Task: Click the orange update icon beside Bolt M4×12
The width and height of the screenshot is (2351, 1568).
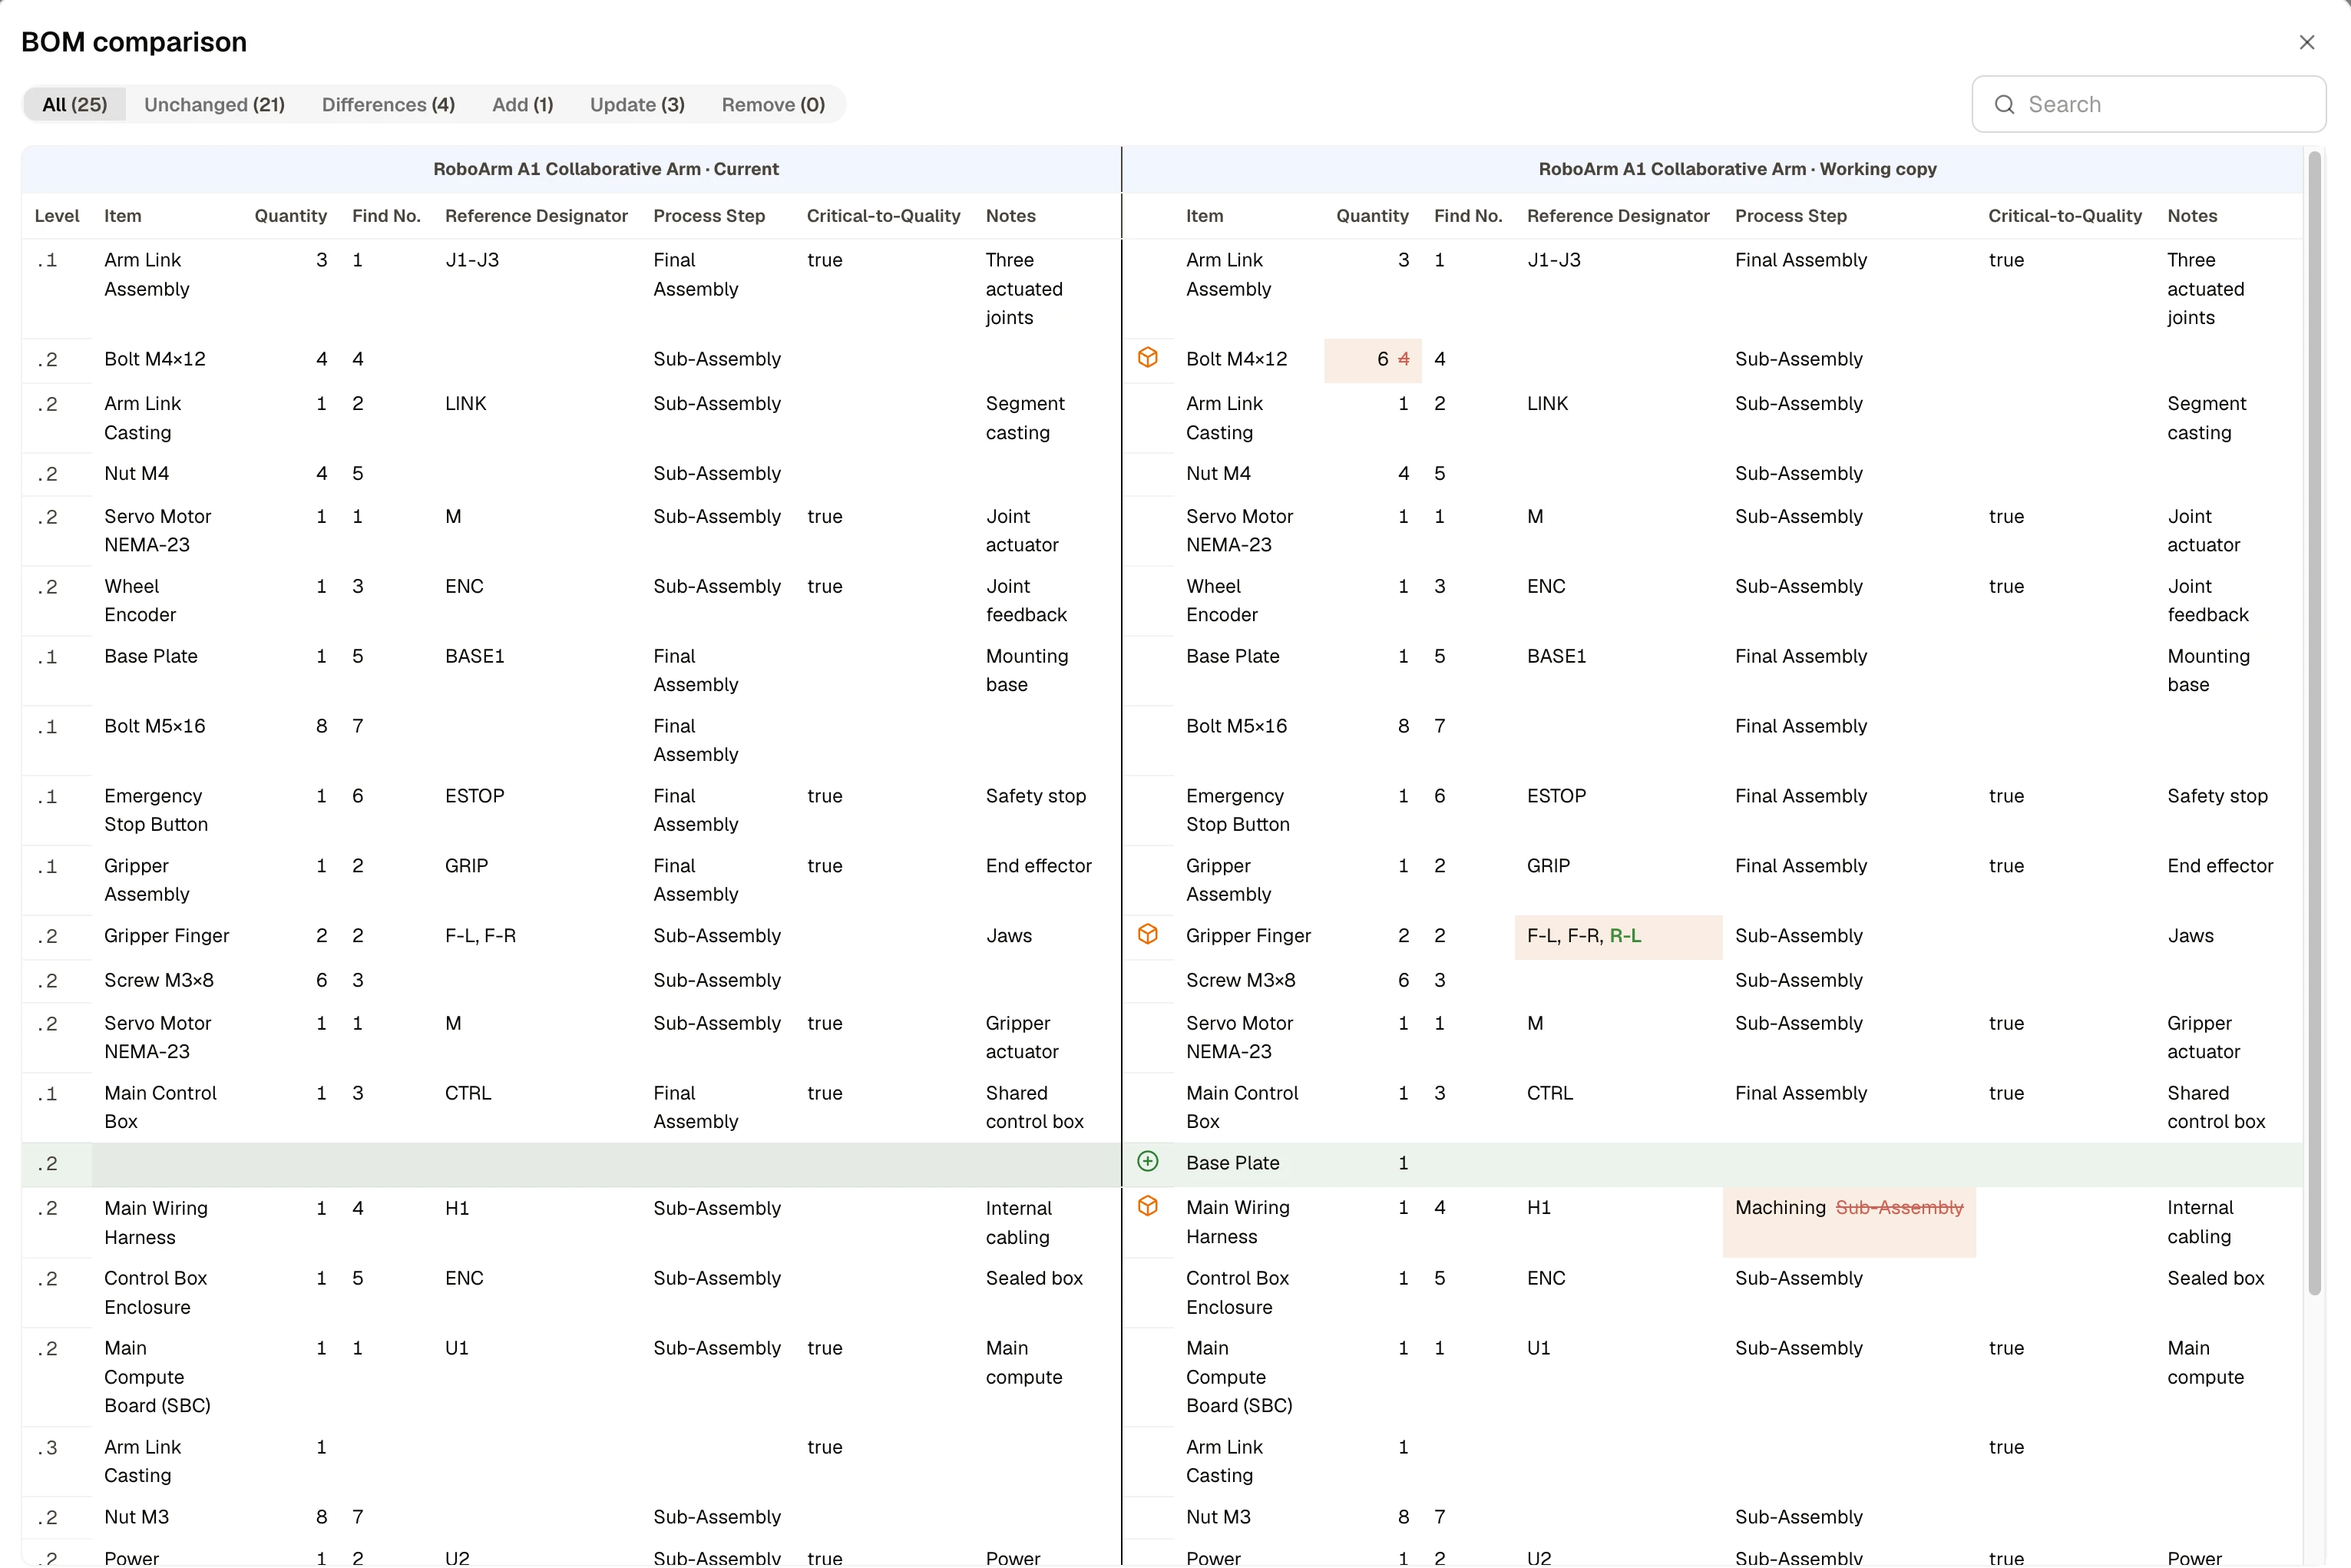Action: click(x=1147, y=358)
